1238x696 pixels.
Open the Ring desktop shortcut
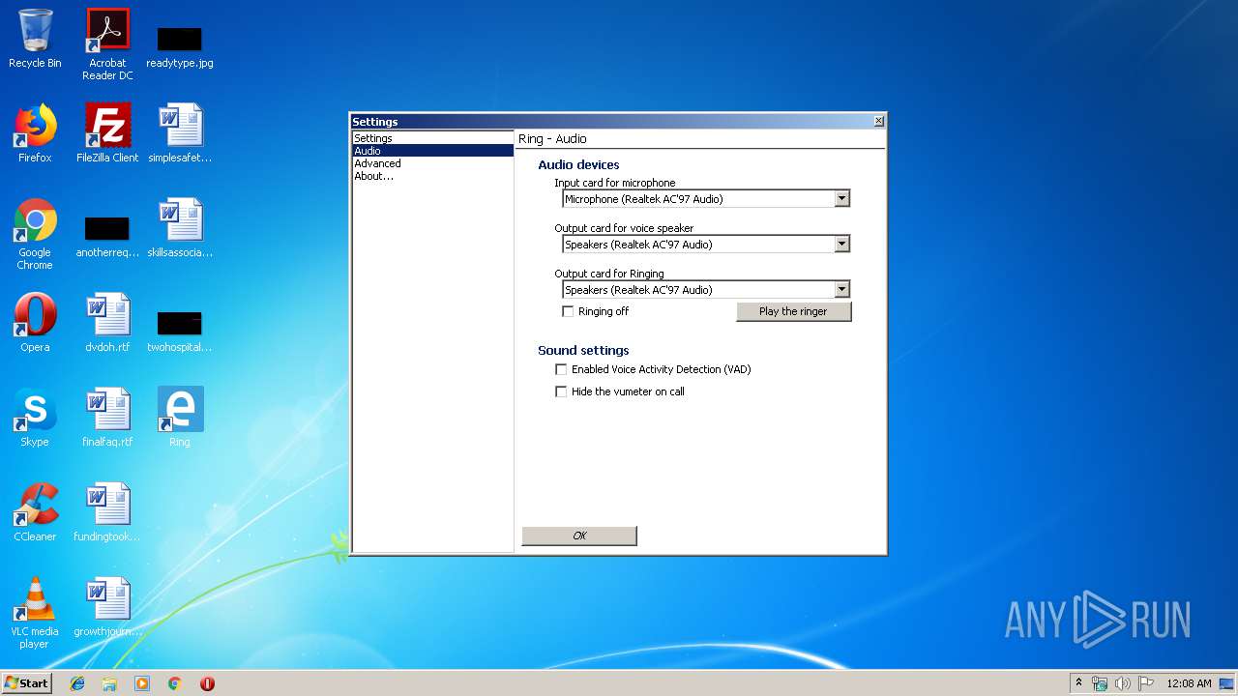coord(180,418)
